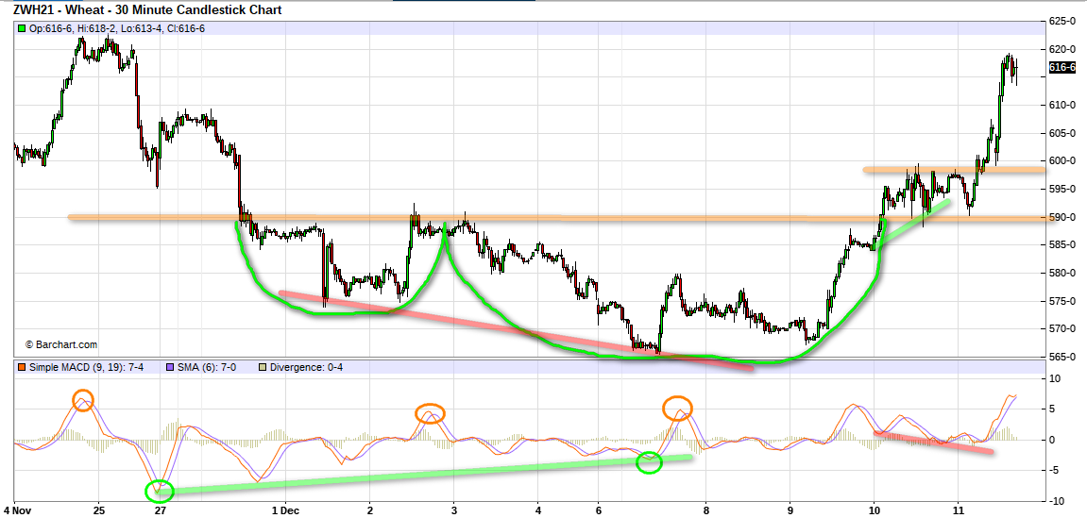Click the 600-0 price axis label

pos(1062,160)
